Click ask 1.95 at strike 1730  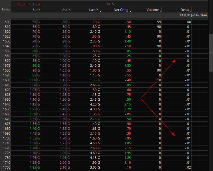(63, 158)
